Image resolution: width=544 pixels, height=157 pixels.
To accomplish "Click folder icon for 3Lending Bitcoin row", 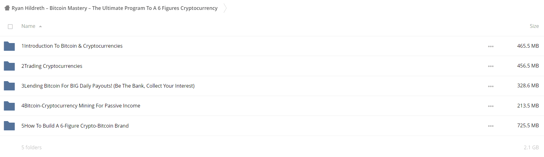I will (x=9, y=86).
